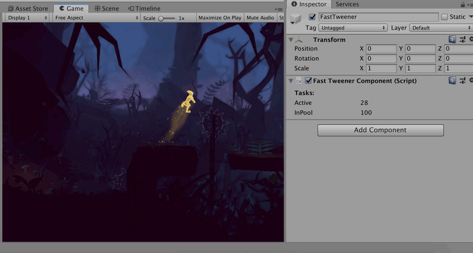
Task: Switch to the Scene tab
Action: [x=107, y=8]
